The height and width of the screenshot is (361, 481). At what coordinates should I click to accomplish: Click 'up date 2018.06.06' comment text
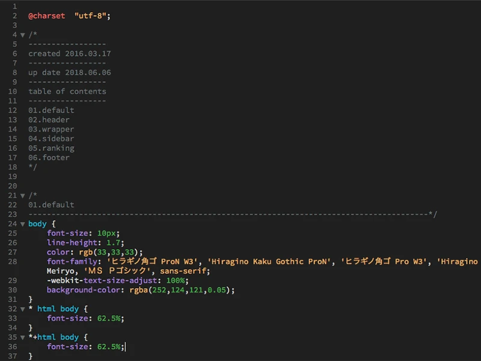click(x=70, y=73)
